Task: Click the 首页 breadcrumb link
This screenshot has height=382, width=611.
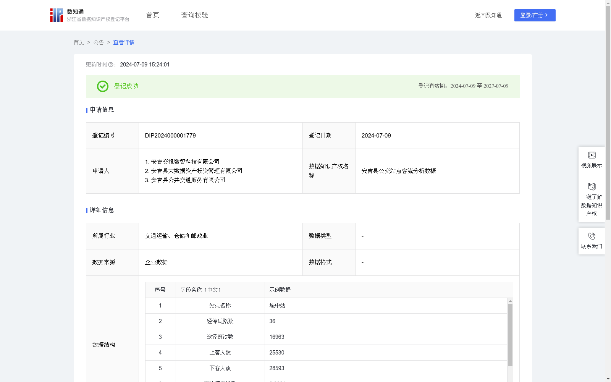Action: [x=79, y=42]
